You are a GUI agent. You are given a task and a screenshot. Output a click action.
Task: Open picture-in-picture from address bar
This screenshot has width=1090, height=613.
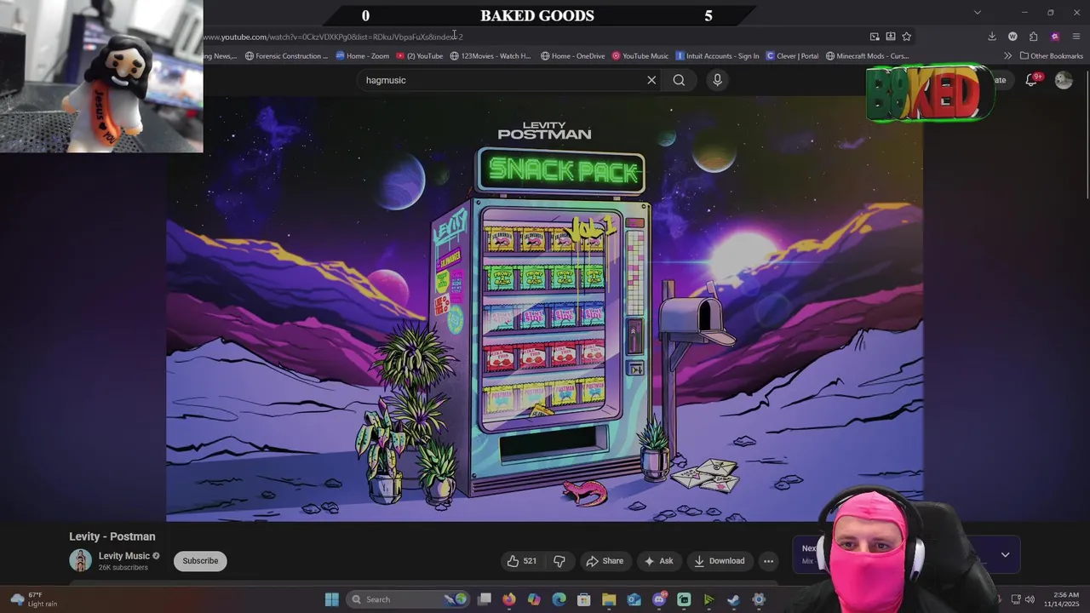pyautogui.click(x=875, y=37)
